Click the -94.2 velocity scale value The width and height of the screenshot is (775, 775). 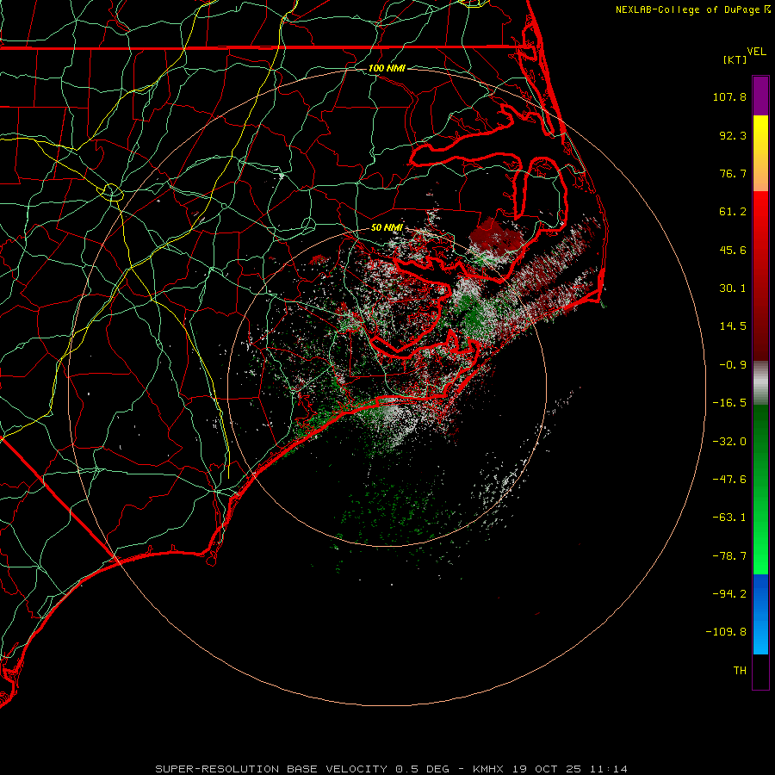click(x=729, y=593)
